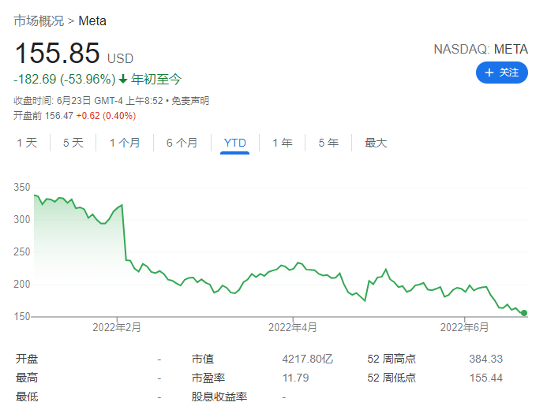This screenshot has width=547, height=406.
Task: Click the 200 y-axis label
Action: click(x=21, y=284)
